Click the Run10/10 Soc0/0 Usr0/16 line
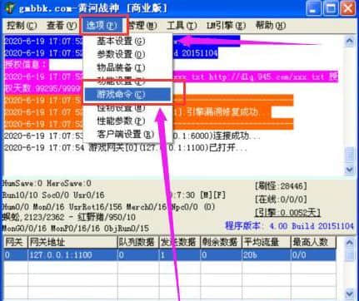The width and height of the screenshot is (359, 301). click(53, 195)
